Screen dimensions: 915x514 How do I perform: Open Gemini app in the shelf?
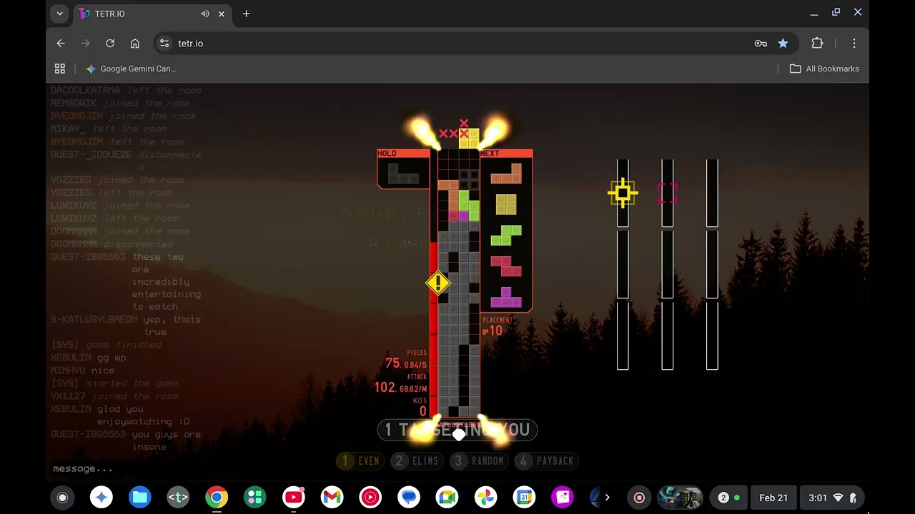[102, 498]
